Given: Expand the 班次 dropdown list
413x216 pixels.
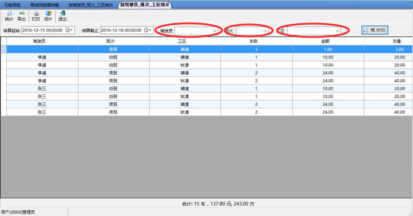Looking at the screenshot, I should coord(265,31).
